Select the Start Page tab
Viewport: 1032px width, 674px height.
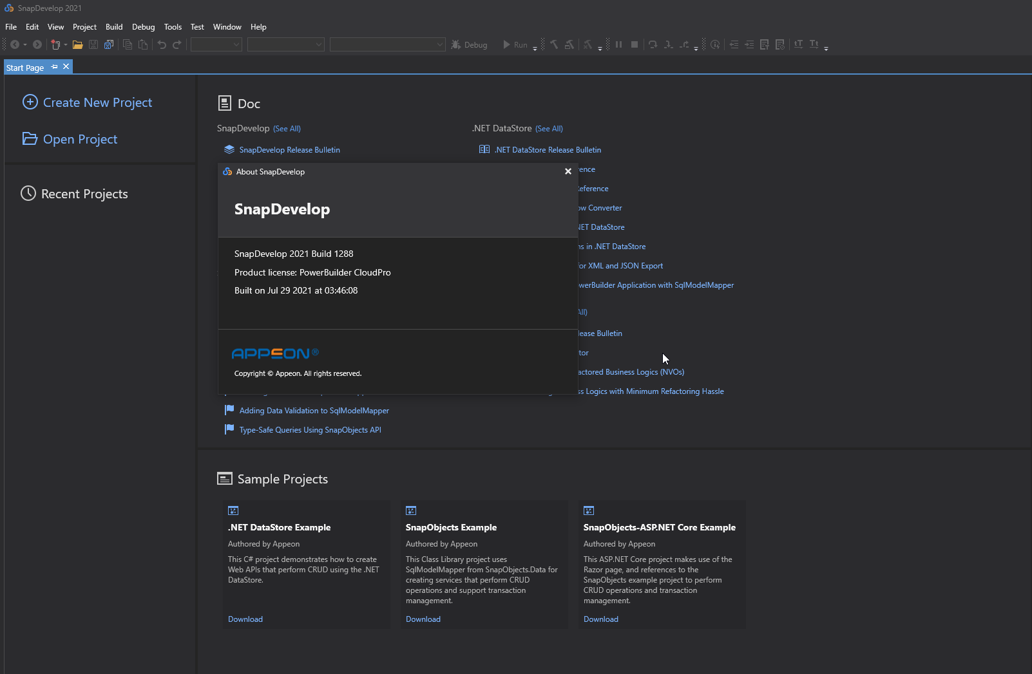pyautogui.click(x=25, y=68)
